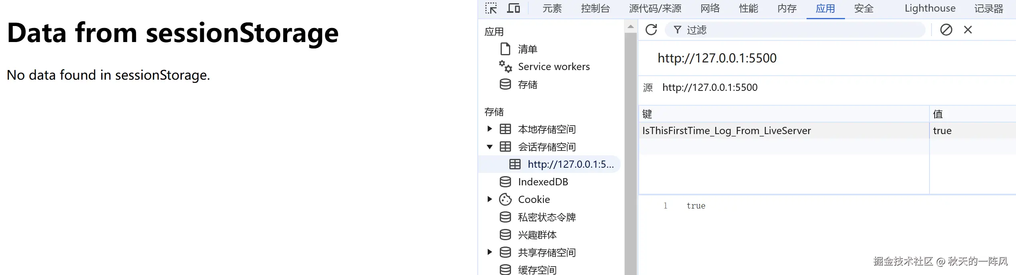Screen dimensions: 1016x275
Task: Expand the 本地存储空间 tree arrow
Action: tap(489, 129)
